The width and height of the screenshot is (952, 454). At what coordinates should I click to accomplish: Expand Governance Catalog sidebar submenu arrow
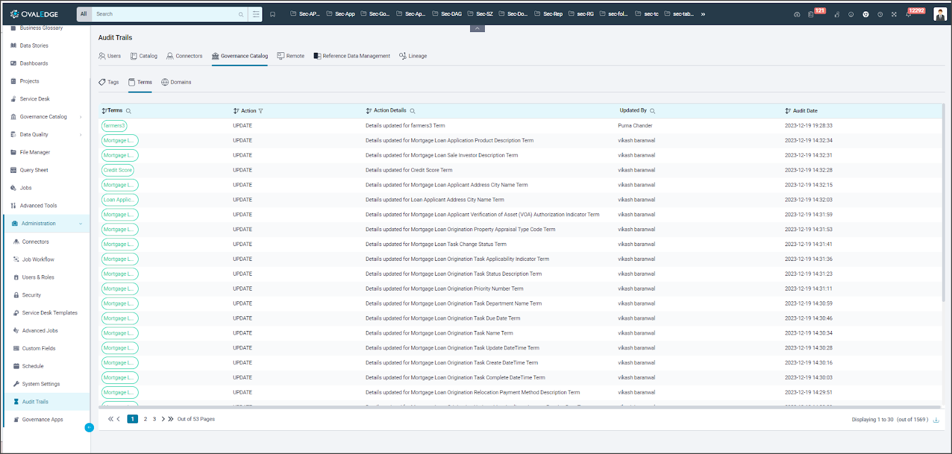81,117
